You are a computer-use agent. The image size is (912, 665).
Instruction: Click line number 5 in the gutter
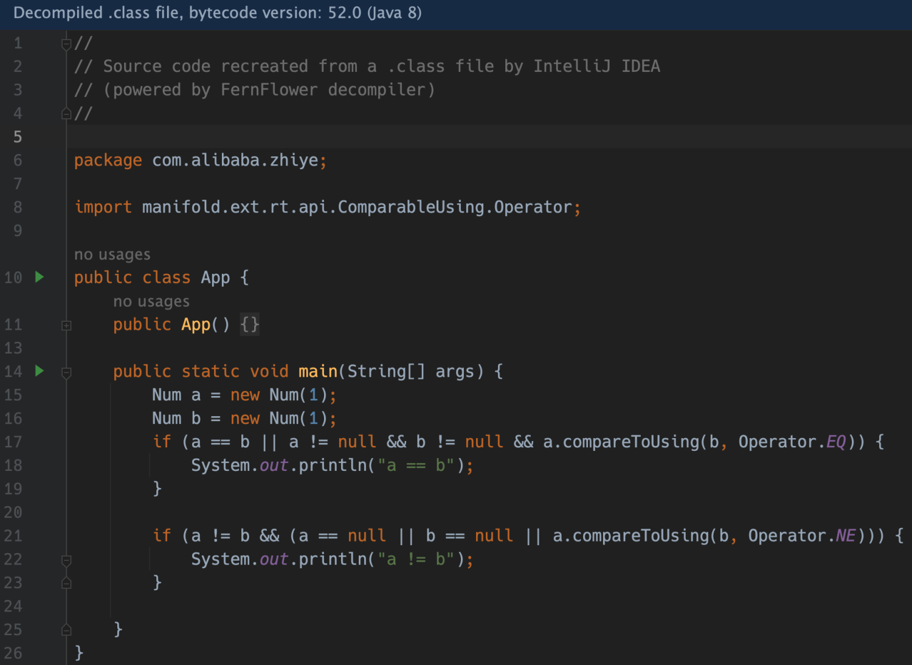coord(18,137)
